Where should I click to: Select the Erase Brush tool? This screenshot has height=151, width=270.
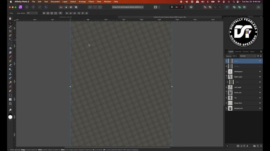(10, 65)
